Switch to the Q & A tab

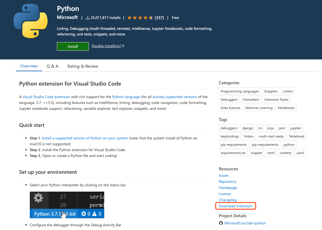[x=52, y=66]
